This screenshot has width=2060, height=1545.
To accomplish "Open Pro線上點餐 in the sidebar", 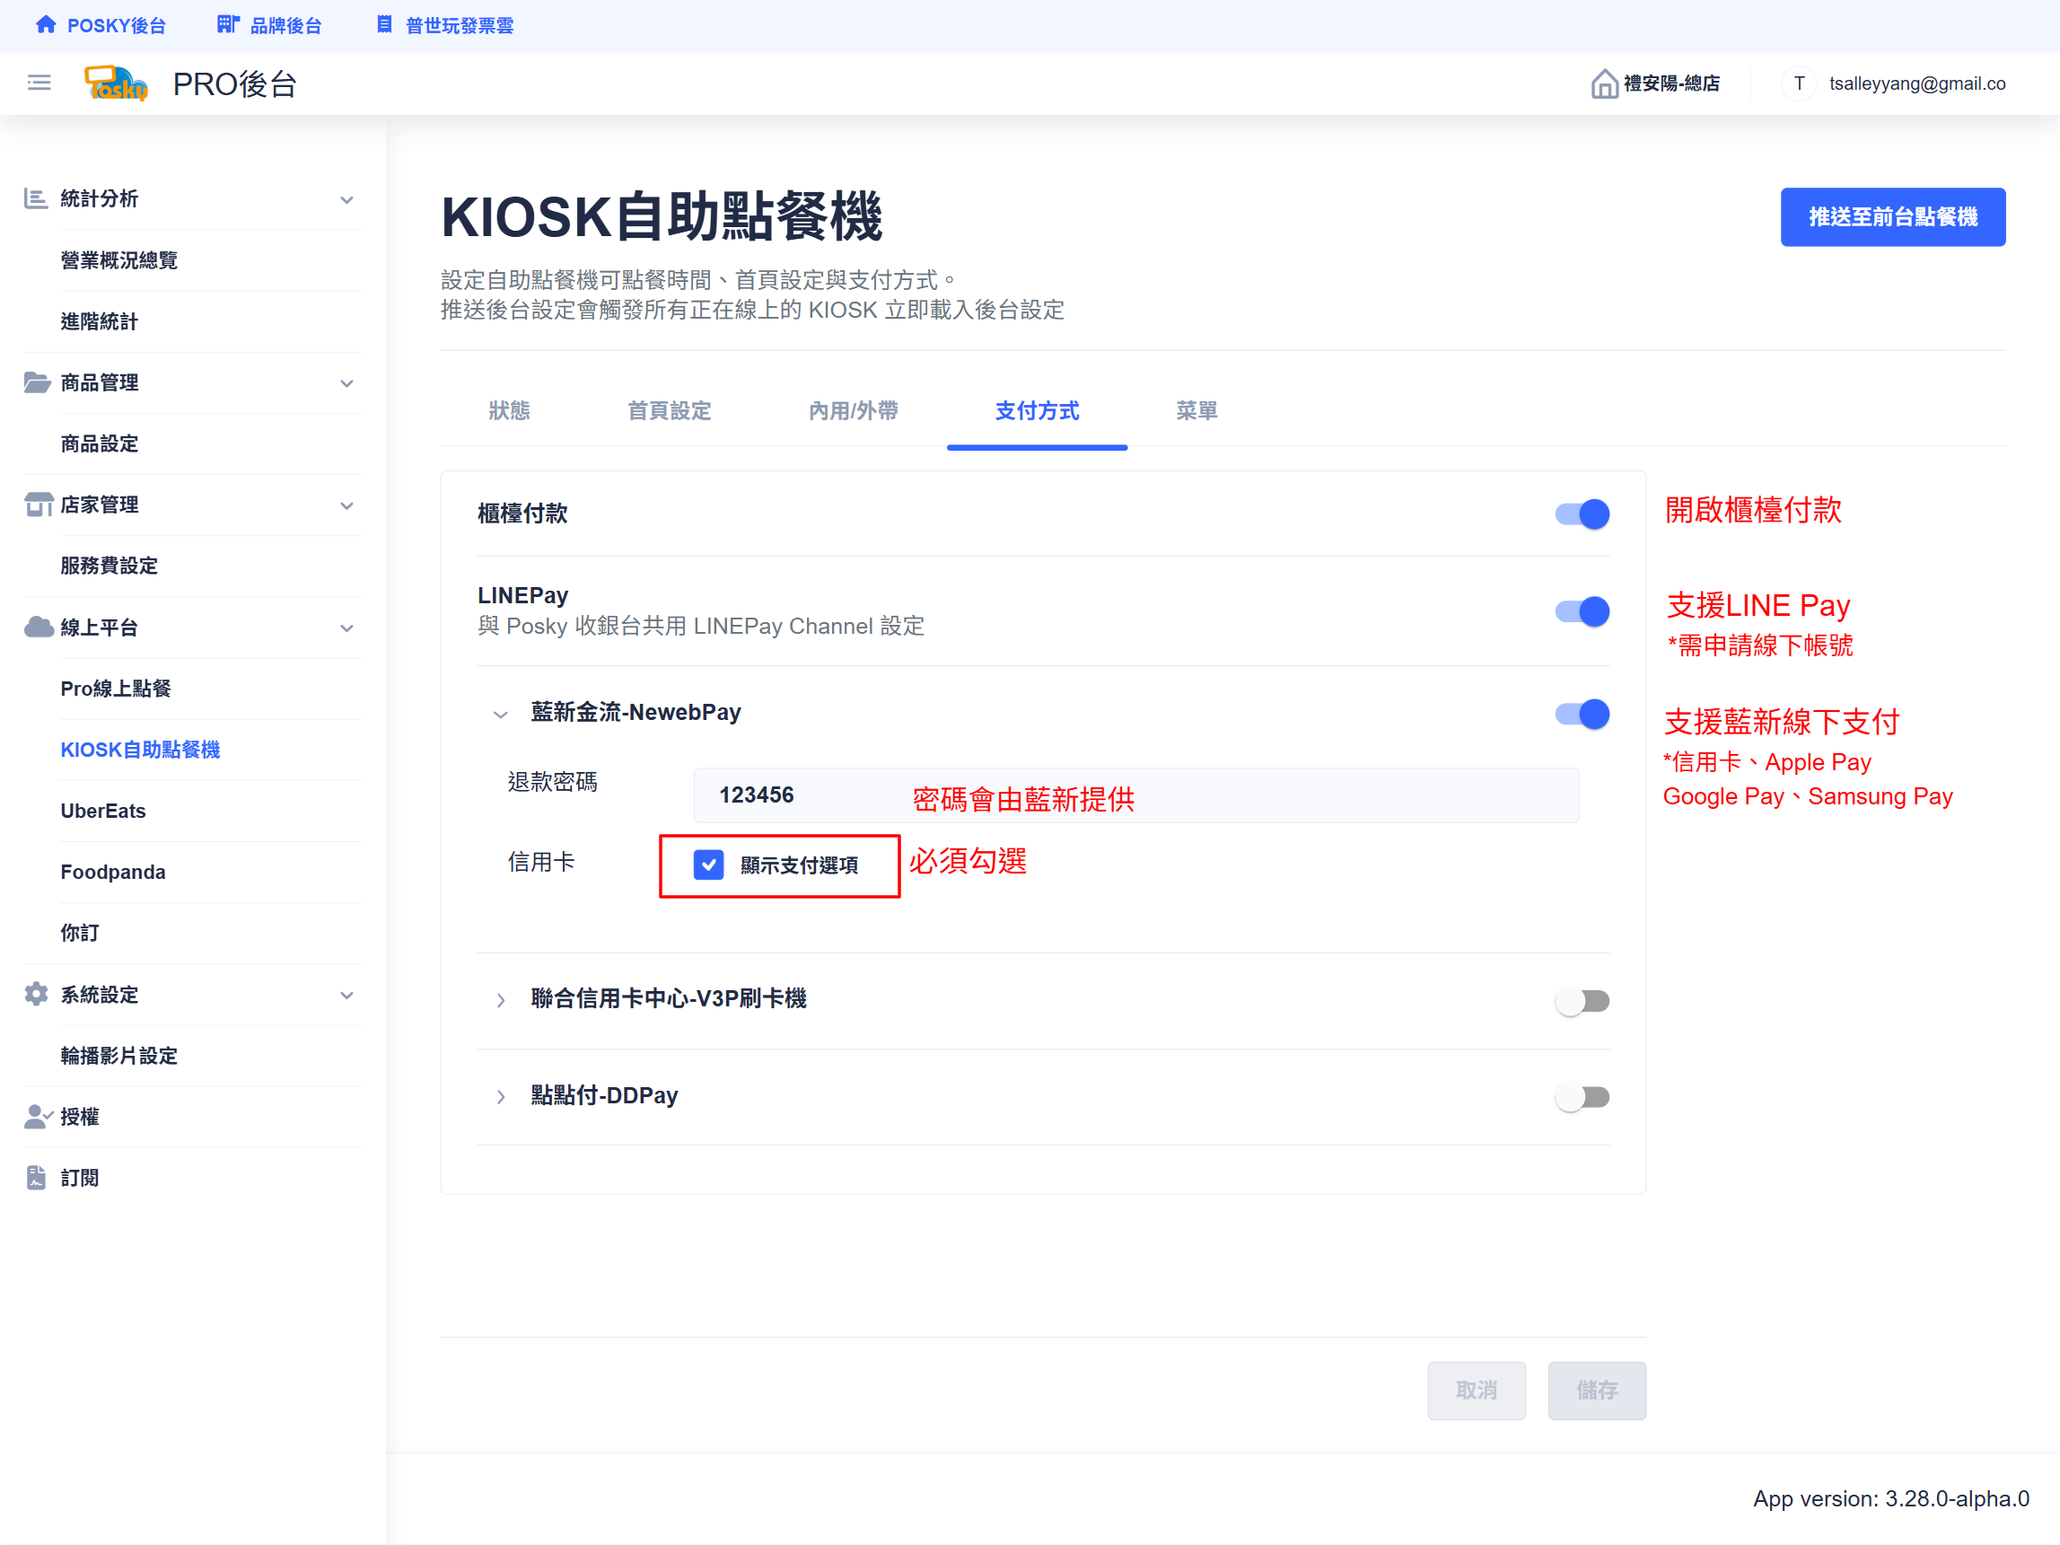I will [x=116, y=689].
